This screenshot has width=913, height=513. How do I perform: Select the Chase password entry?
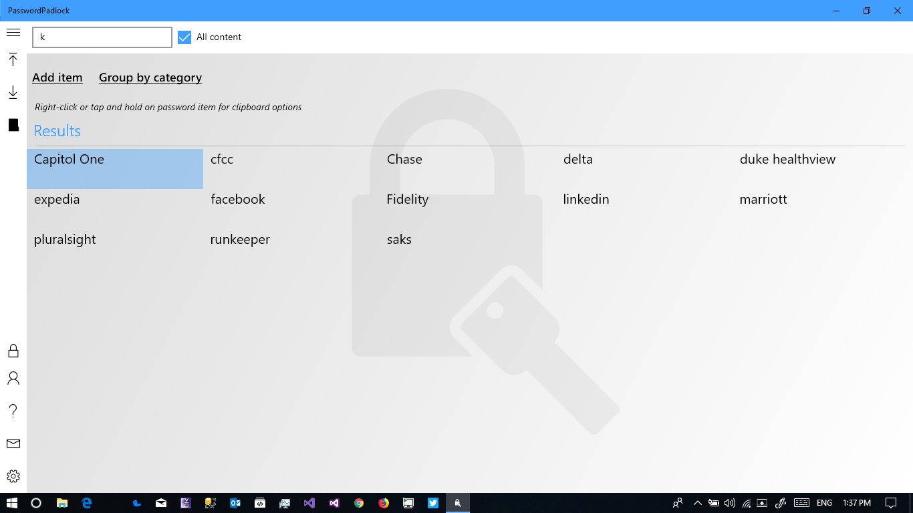coord(404,159)
